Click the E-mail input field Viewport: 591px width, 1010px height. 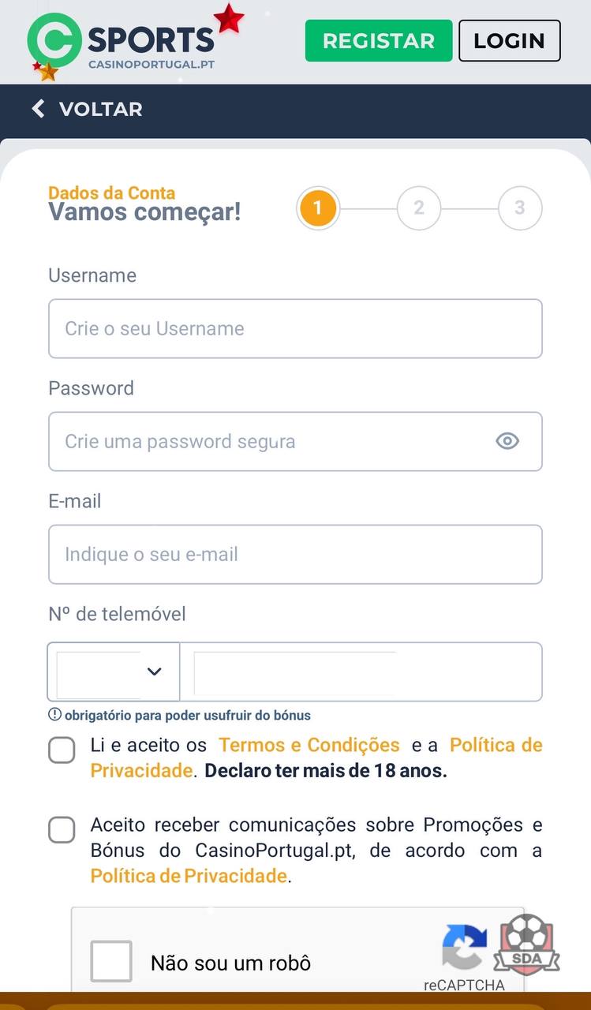(295, 554)
